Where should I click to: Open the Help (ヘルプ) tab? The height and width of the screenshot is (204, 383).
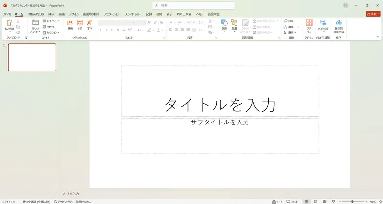click(x=200, y=14)
